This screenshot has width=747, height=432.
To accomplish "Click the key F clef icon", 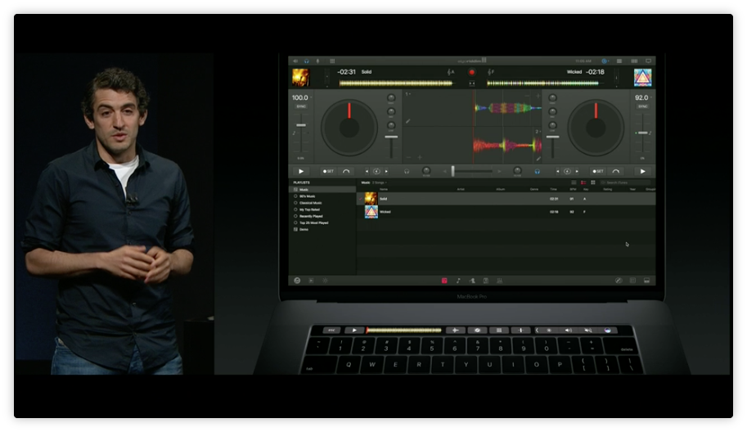I will point(491,72).
